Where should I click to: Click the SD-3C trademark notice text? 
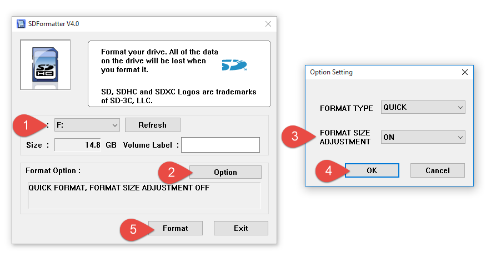pyautogui.click(x=178, y=96)
